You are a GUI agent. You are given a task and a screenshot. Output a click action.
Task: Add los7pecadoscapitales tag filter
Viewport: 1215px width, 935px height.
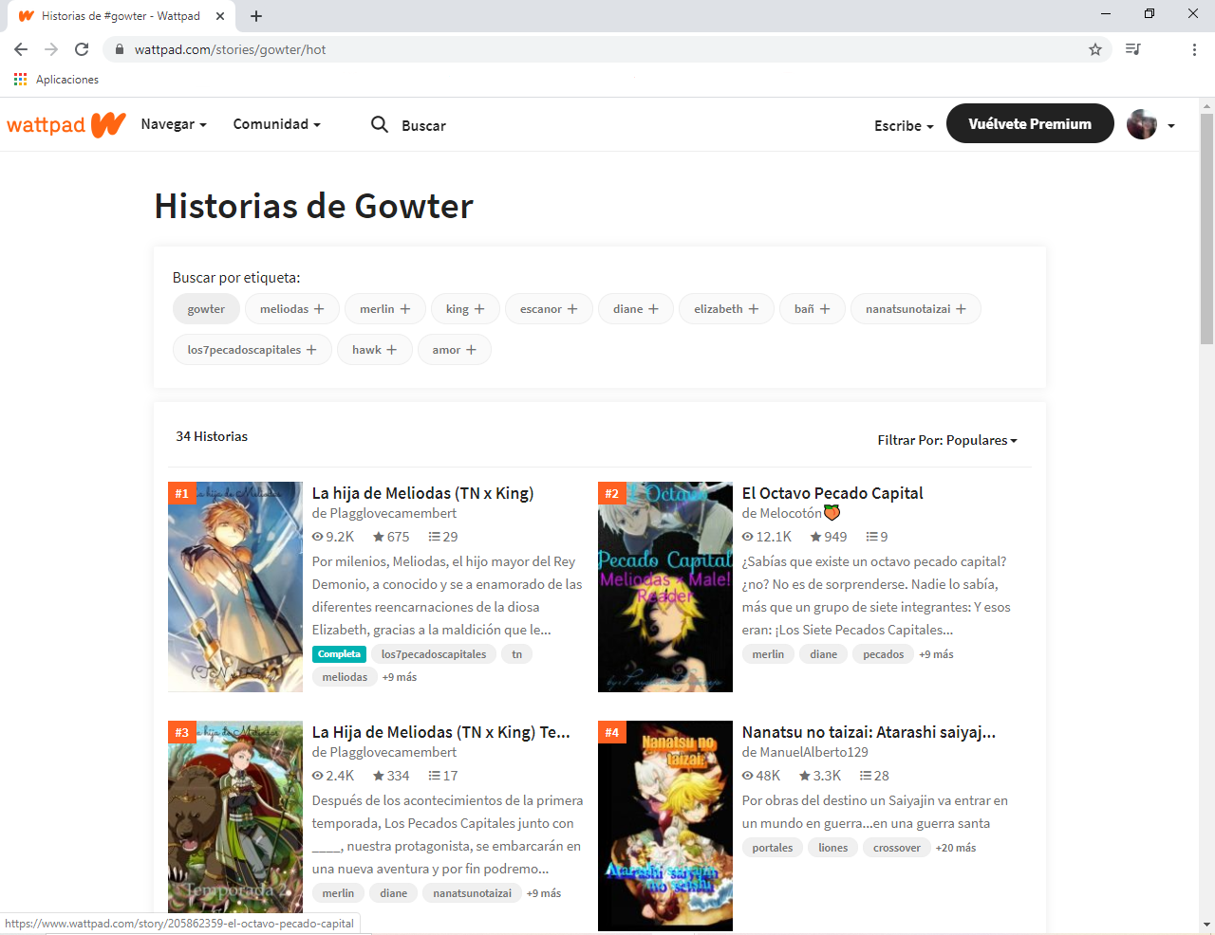click(252, 350)
